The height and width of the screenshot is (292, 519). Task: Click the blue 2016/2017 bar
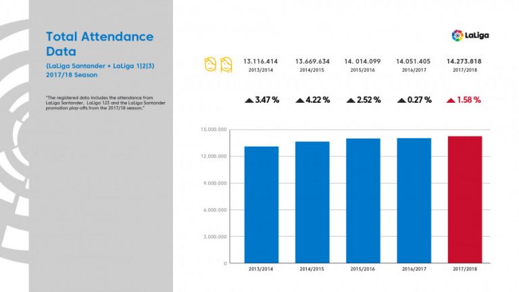pos(414,201)
